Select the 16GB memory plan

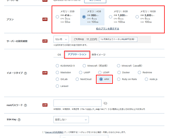137,17
